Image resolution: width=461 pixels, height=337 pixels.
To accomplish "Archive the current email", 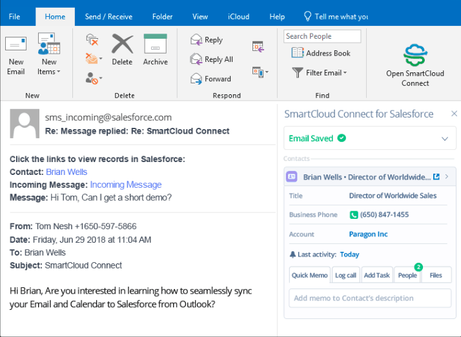I will (155, 50).
